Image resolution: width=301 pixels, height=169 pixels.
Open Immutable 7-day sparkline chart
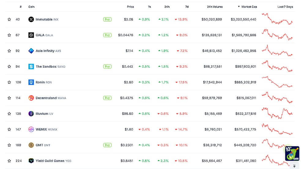click(x=277, y=19)
